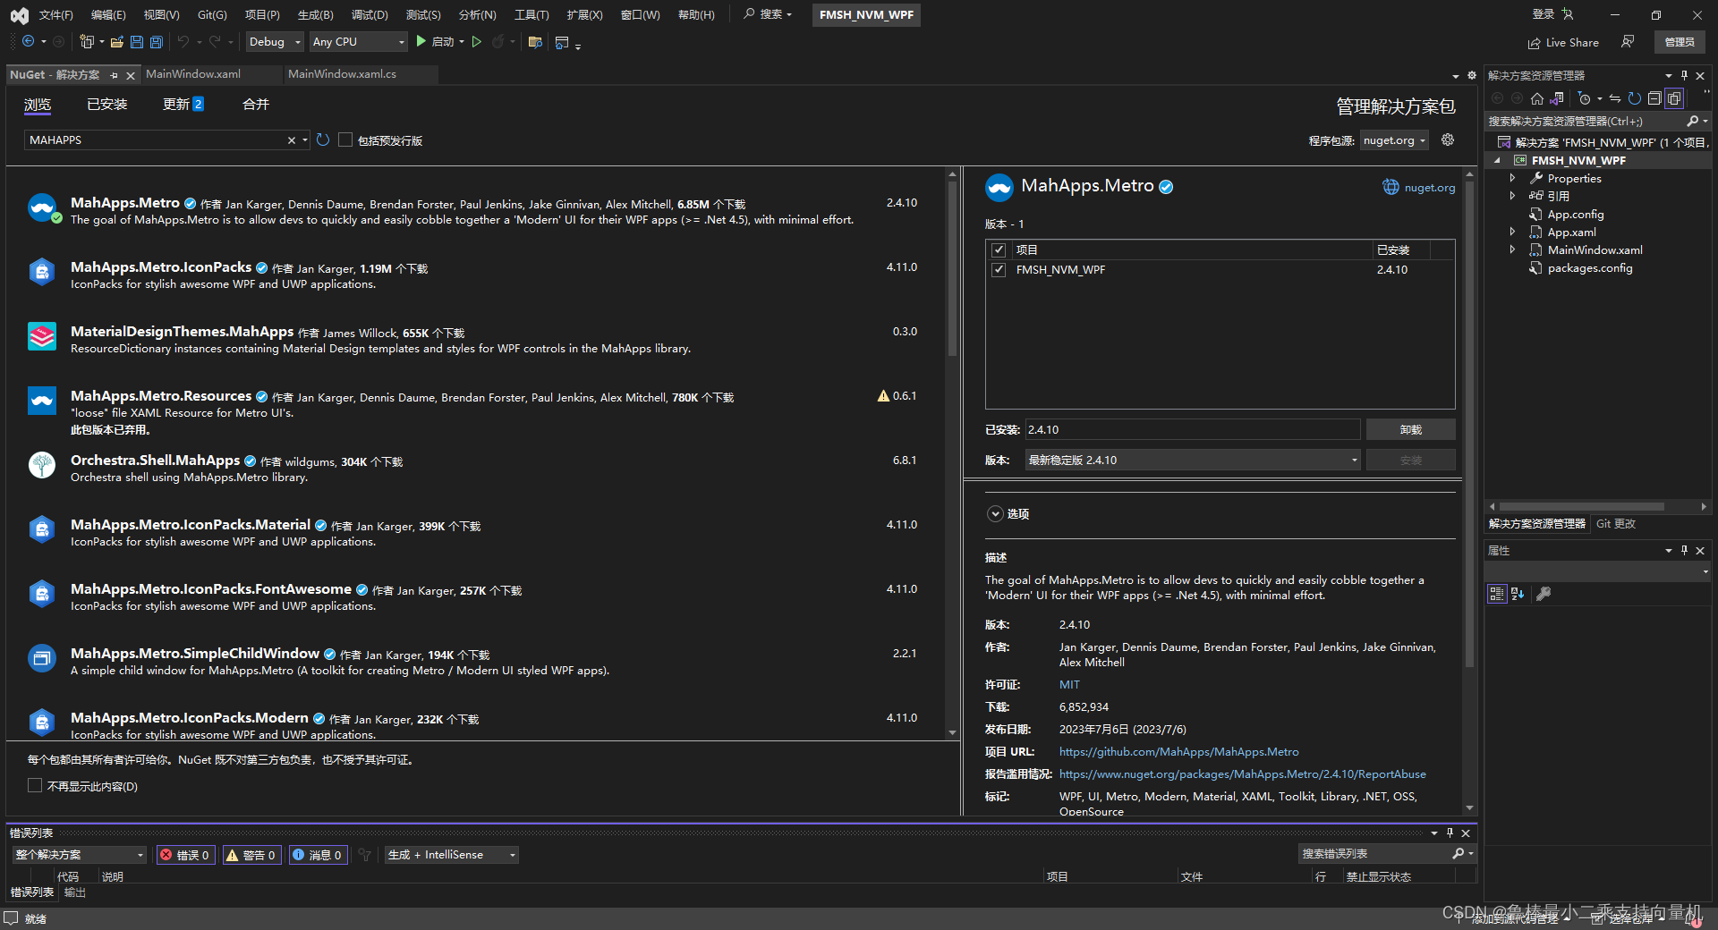The width and height of the screenshot is (1718, 930).
Task: Click the Undo arrow icon
Action: click(183, 42)
